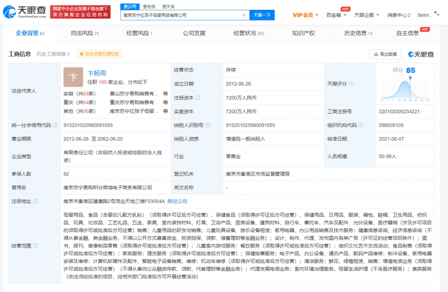Open the 重庆苏宁易购销售有... company link
The width and height of the screenshot is (448, 292).
134,102
